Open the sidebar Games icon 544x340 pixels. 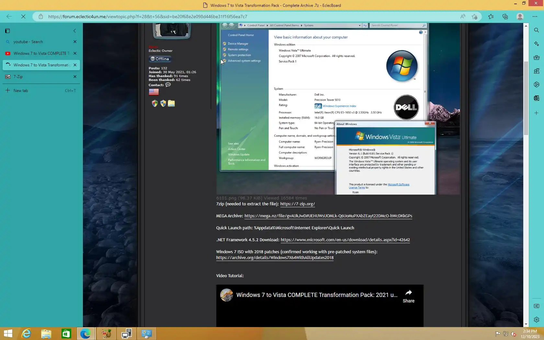coord(537,71)
